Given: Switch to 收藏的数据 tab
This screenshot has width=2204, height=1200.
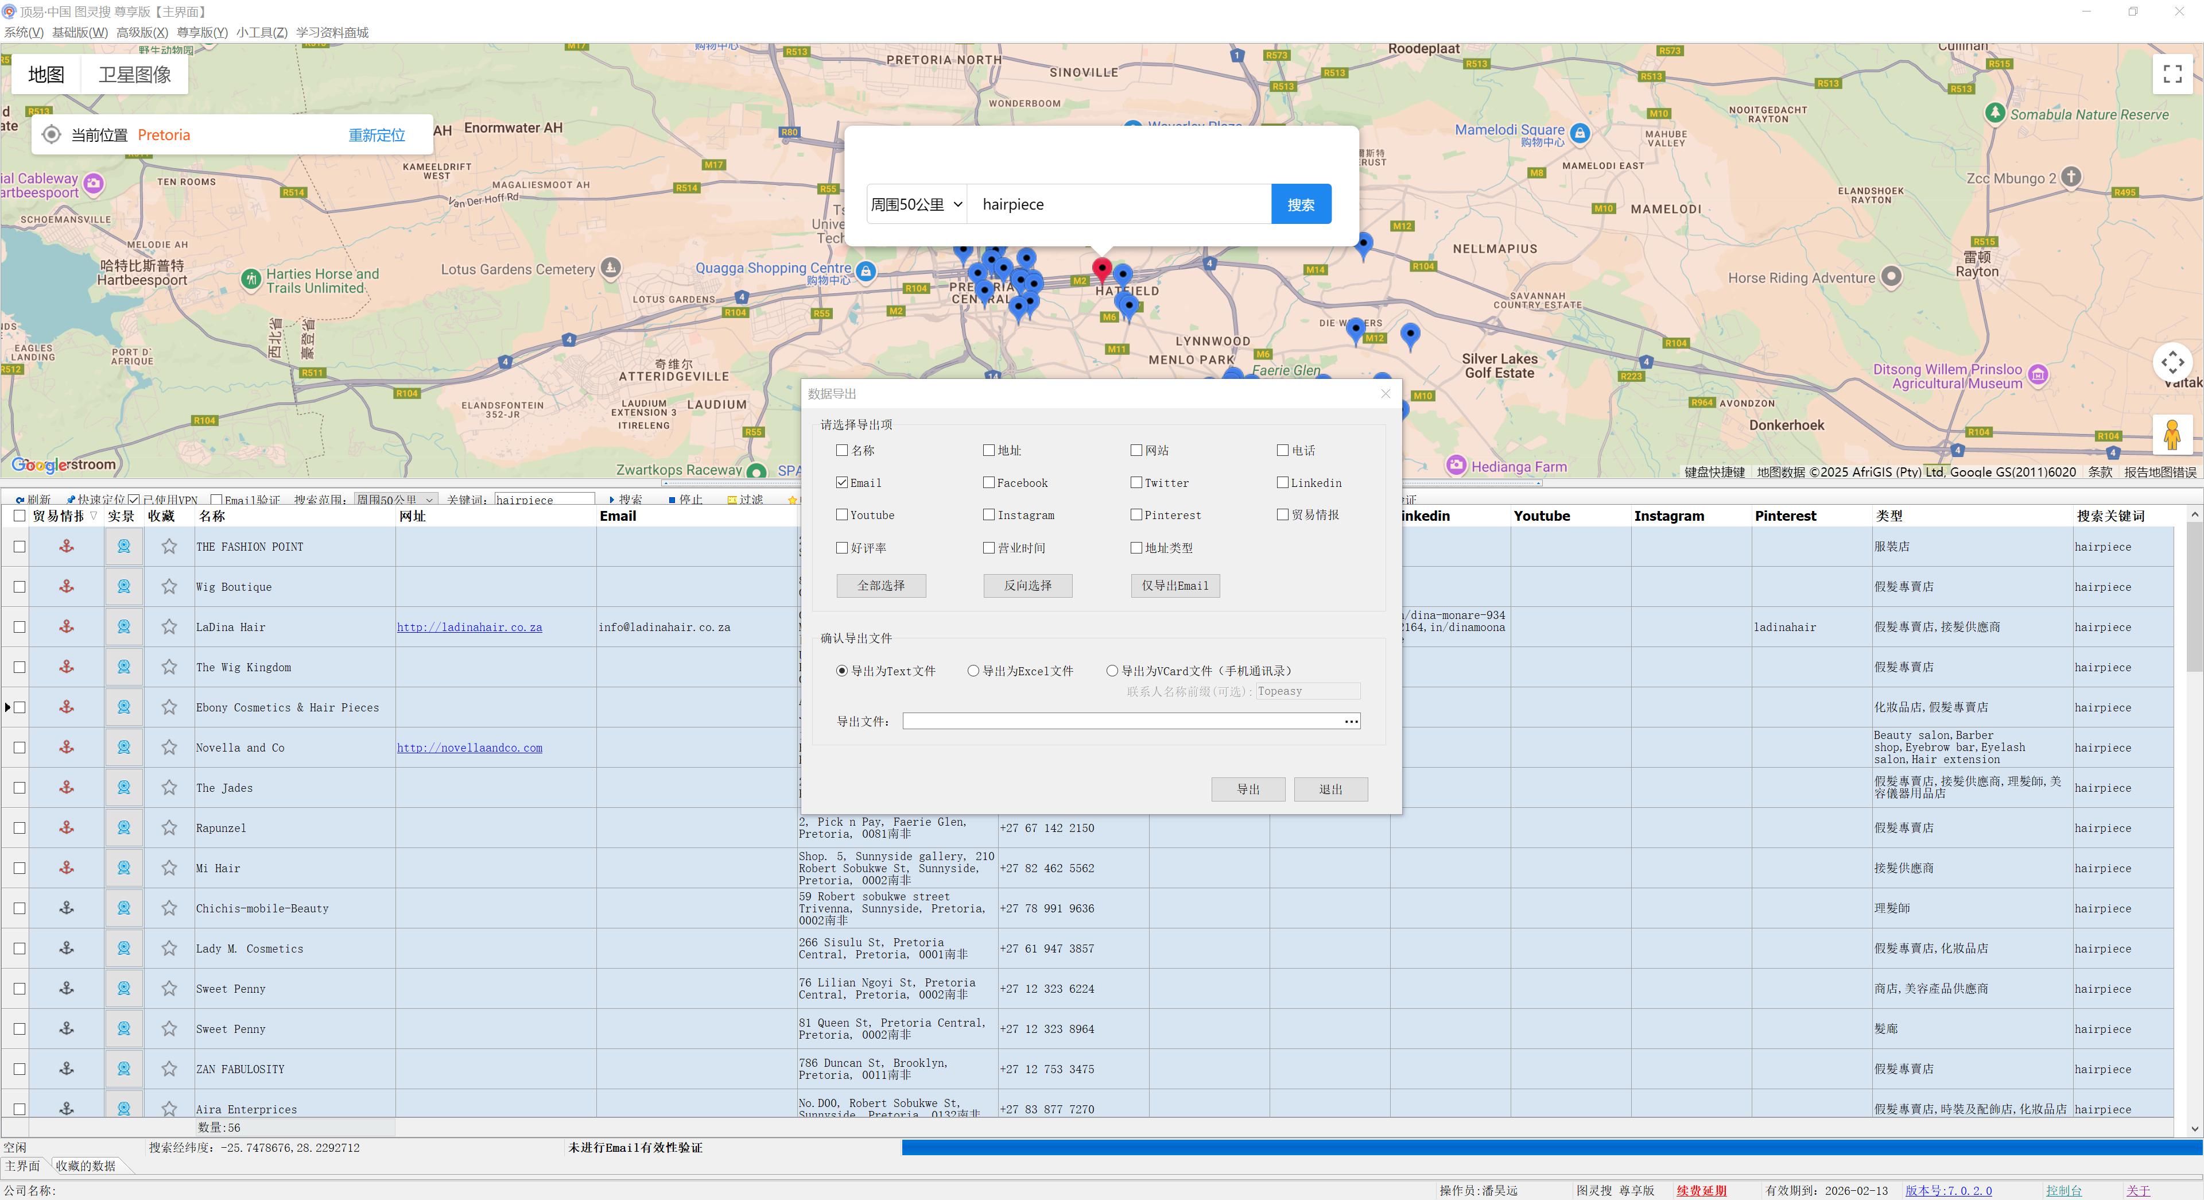Looking at the screenshot, I should click(86, 1165).
